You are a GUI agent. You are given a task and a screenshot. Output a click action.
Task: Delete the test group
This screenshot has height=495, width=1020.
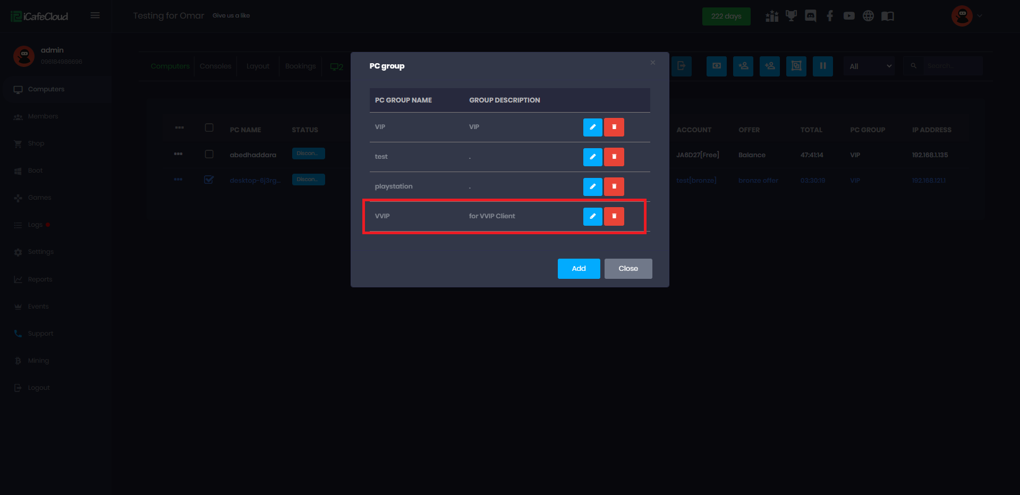614,157
